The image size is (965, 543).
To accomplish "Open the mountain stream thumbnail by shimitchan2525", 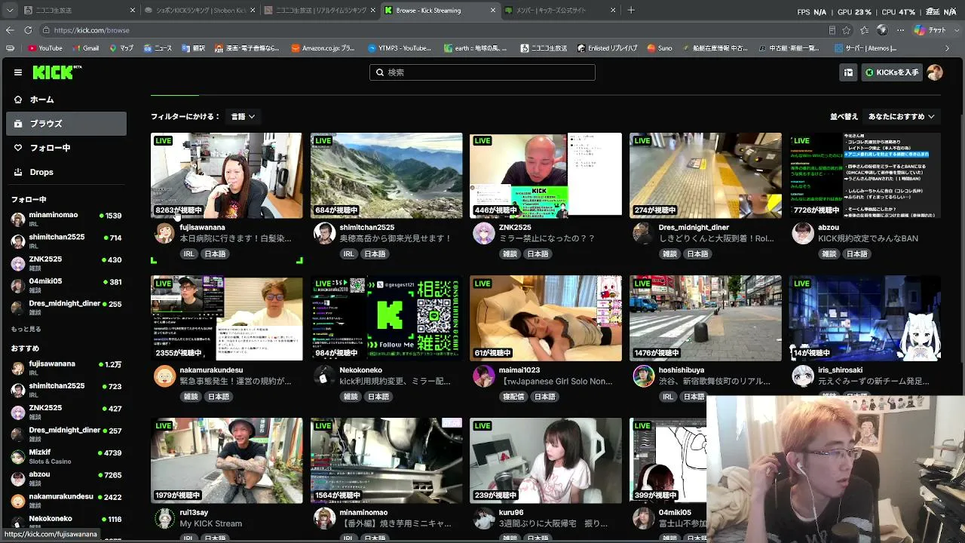I will pyautogui.click(x=387, y=176).
